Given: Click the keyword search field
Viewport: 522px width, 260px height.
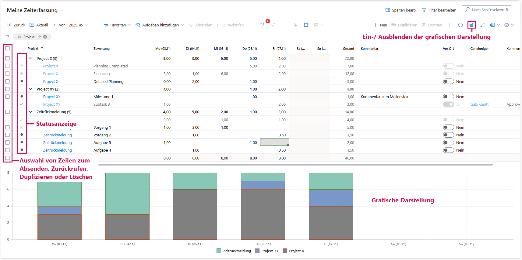Looking at the screenshot, I should click(489, 10).
